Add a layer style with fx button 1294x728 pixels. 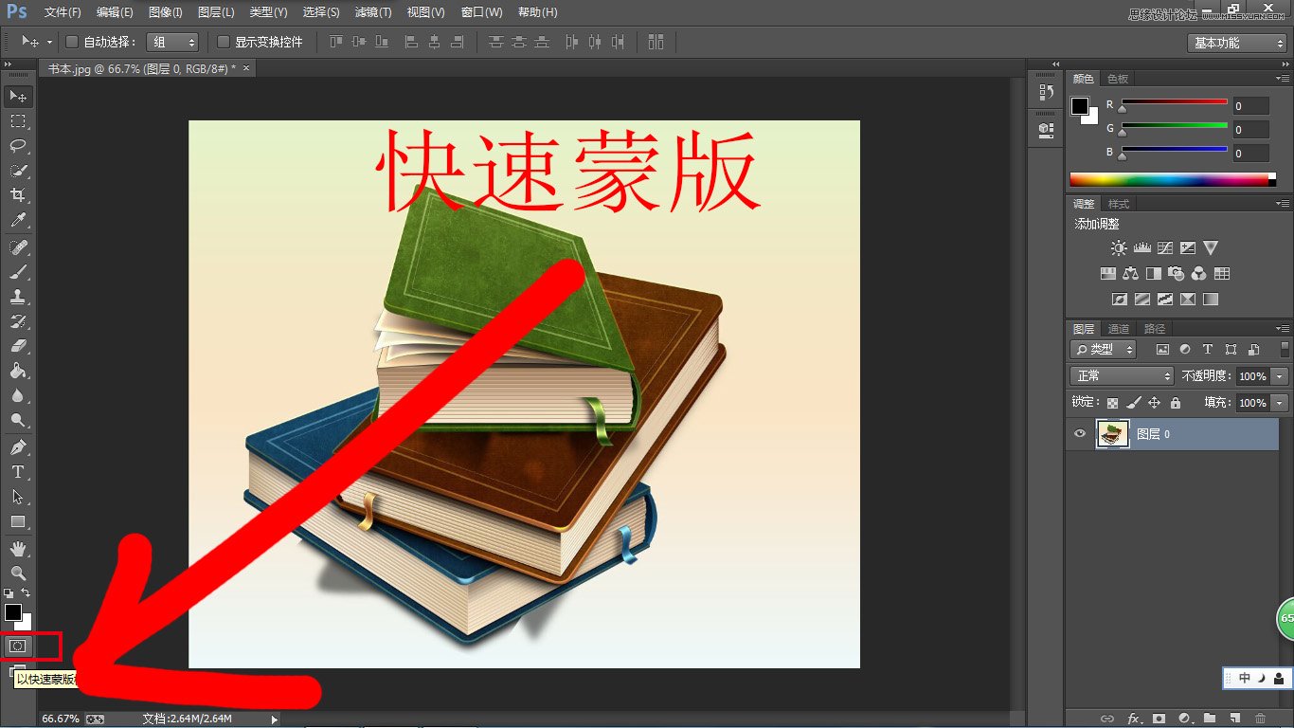coord(1133,719)
